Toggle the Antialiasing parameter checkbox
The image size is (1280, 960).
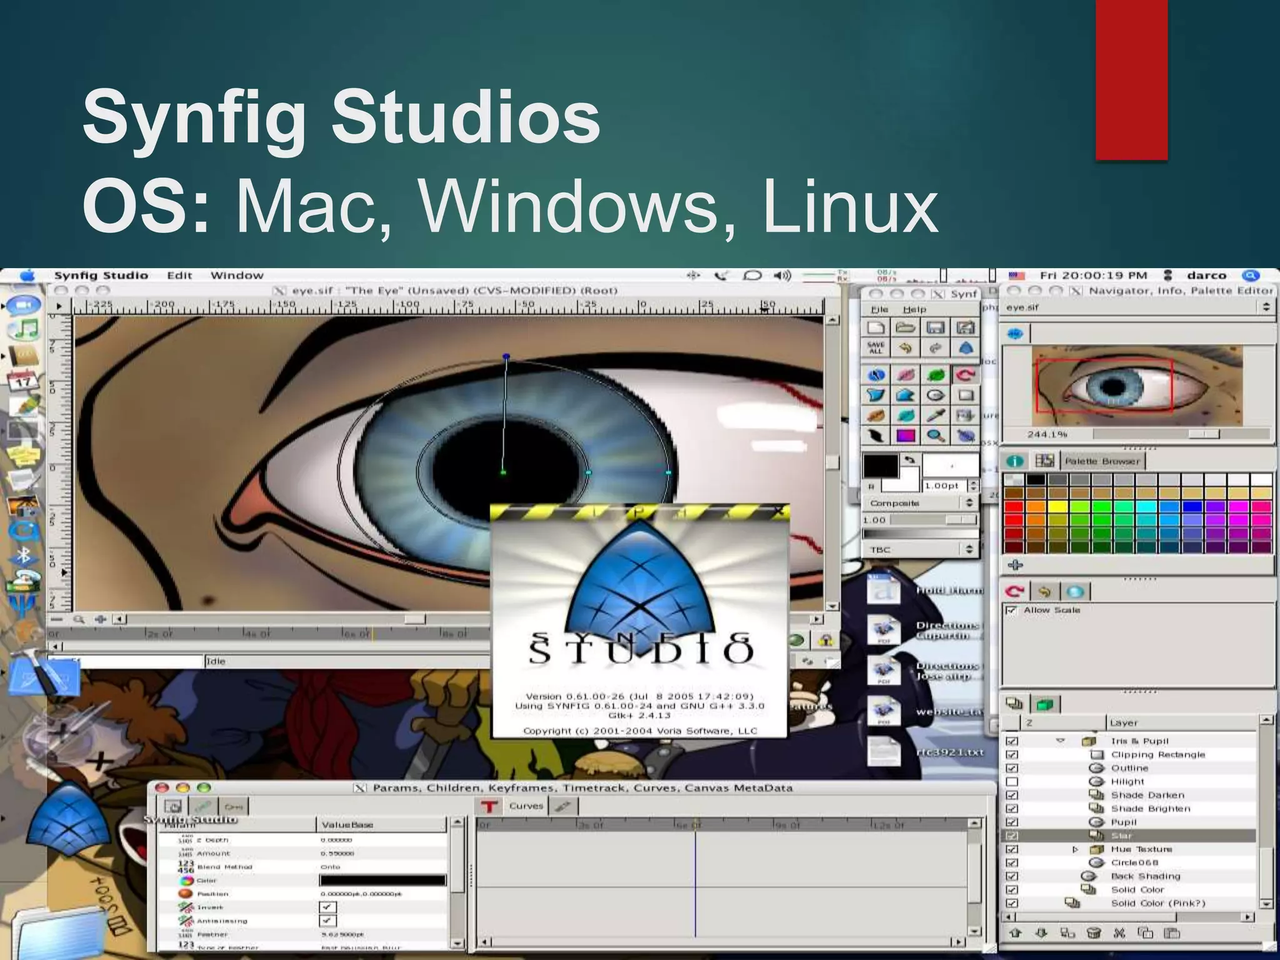[x=327, y=921]
